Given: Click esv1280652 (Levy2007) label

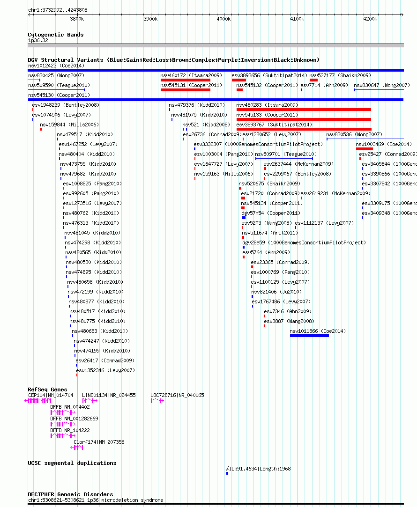Looking at the screenshot, I should click(272, 134).
